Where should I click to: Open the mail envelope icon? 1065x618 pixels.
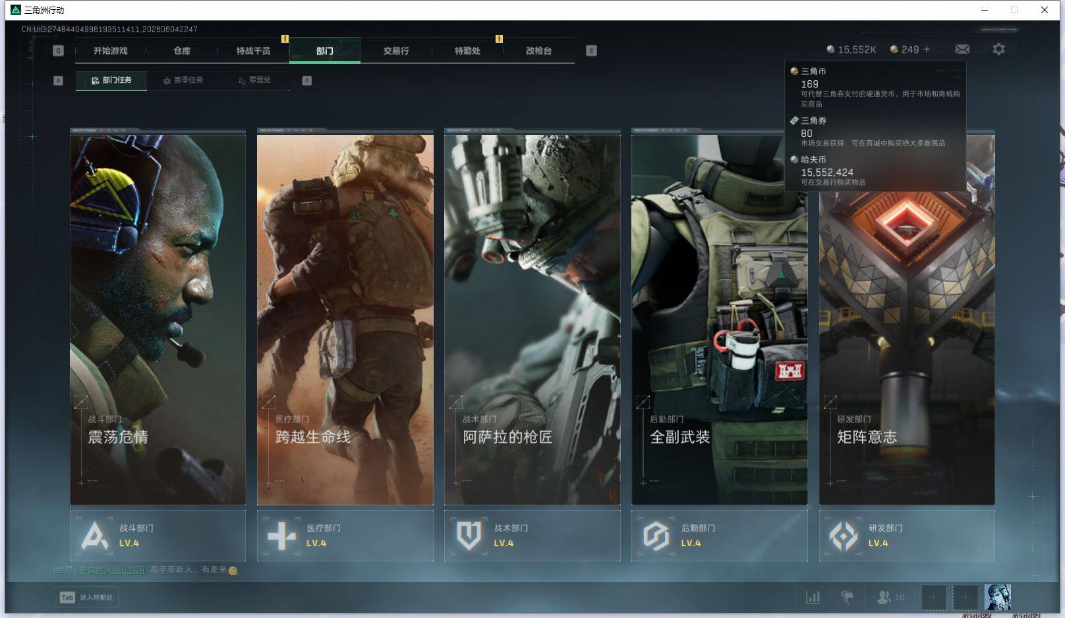(962, 49)
